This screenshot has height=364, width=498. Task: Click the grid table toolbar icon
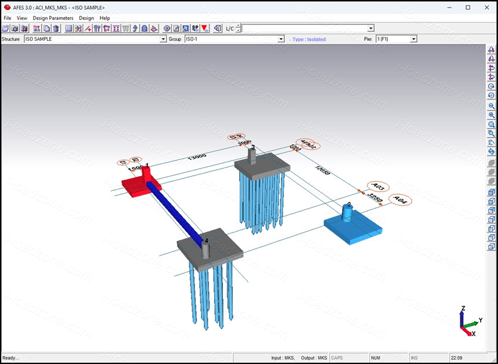pyautogui.click(x=68, y=28)
